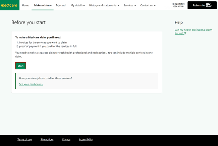Open Site notices footer link
Screen dimensions: 218x146
(x=47, y=140)
